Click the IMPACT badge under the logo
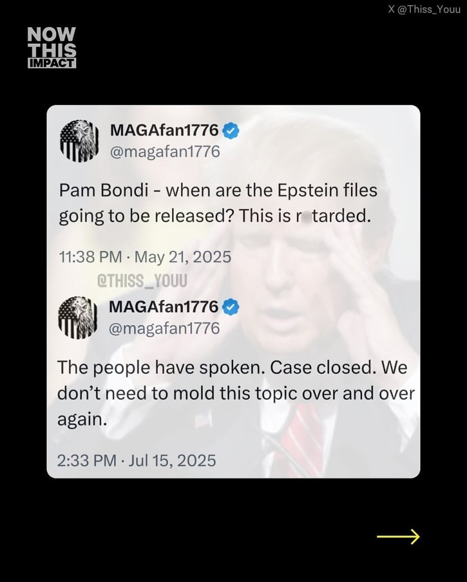Image resolution: width=467 pixels, height=582 pixels. pyautogui.click(x=52, y=63)
